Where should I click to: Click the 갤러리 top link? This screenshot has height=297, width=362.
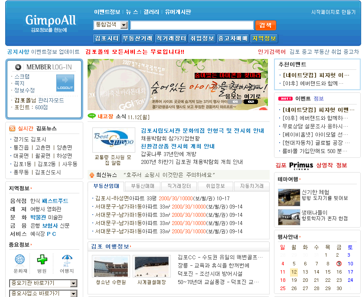[151, 12]
